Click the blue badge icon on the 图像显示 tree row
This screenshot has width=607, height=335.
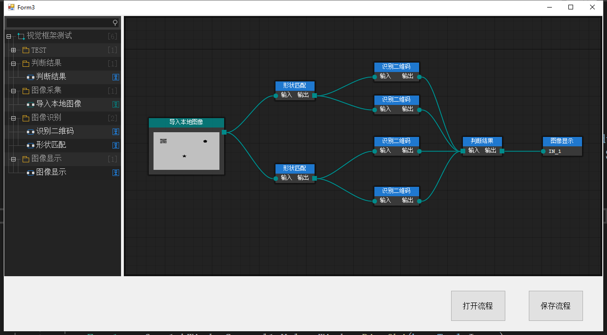[116, 173]
